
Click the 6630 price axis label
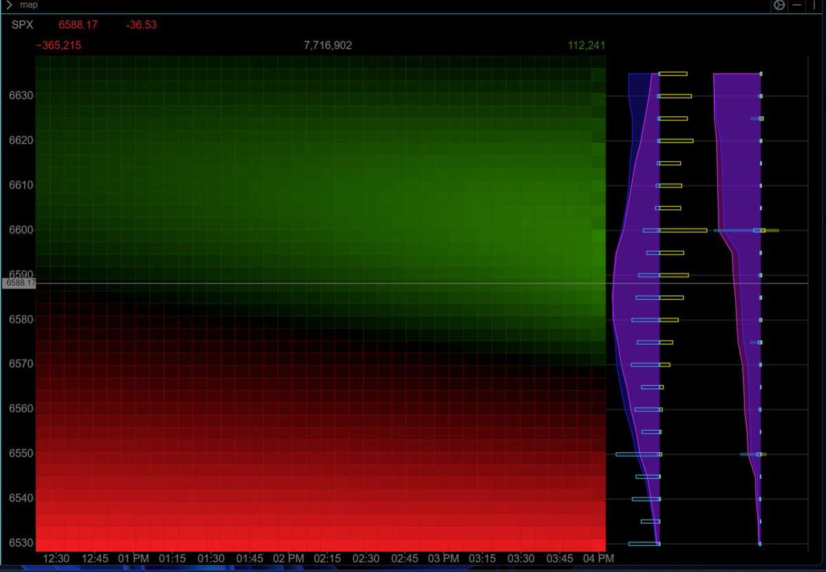click(21, 96)
